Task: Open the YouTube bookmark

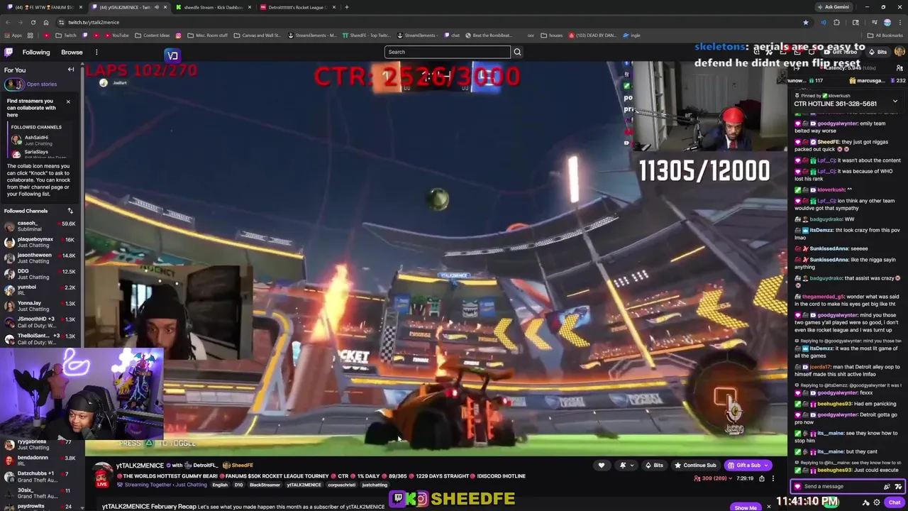Action: tap(116, 35)
